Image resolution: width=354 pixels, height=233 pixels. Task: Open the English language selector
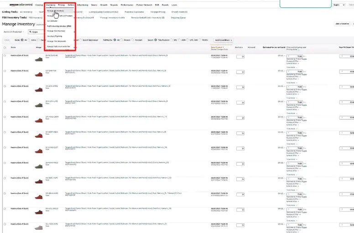pos(339,5)
